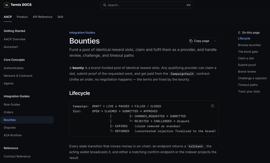Focus the Search input field
Image resolution: width=270 pixels, height=163 pixels.
[147, 5]
